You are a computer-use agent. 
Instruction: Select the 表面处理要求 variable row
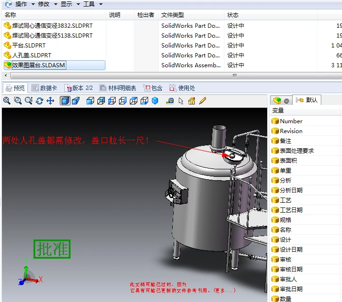click(305, 151)
